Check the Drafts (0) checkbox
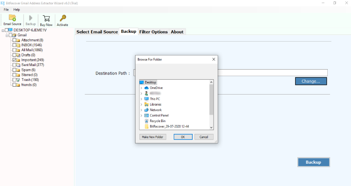Image resolution: width=351 pixels, height=186 pixels. tap(14, 55)
